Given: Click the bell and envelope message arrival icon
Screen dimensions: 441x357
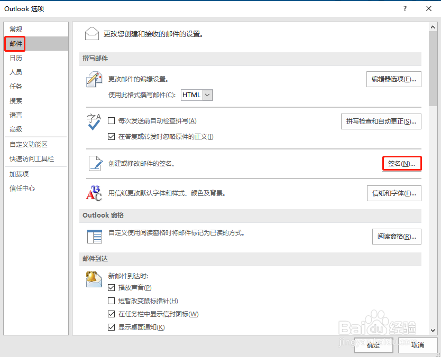Looking at the screenshot, I should coord(94,279).
